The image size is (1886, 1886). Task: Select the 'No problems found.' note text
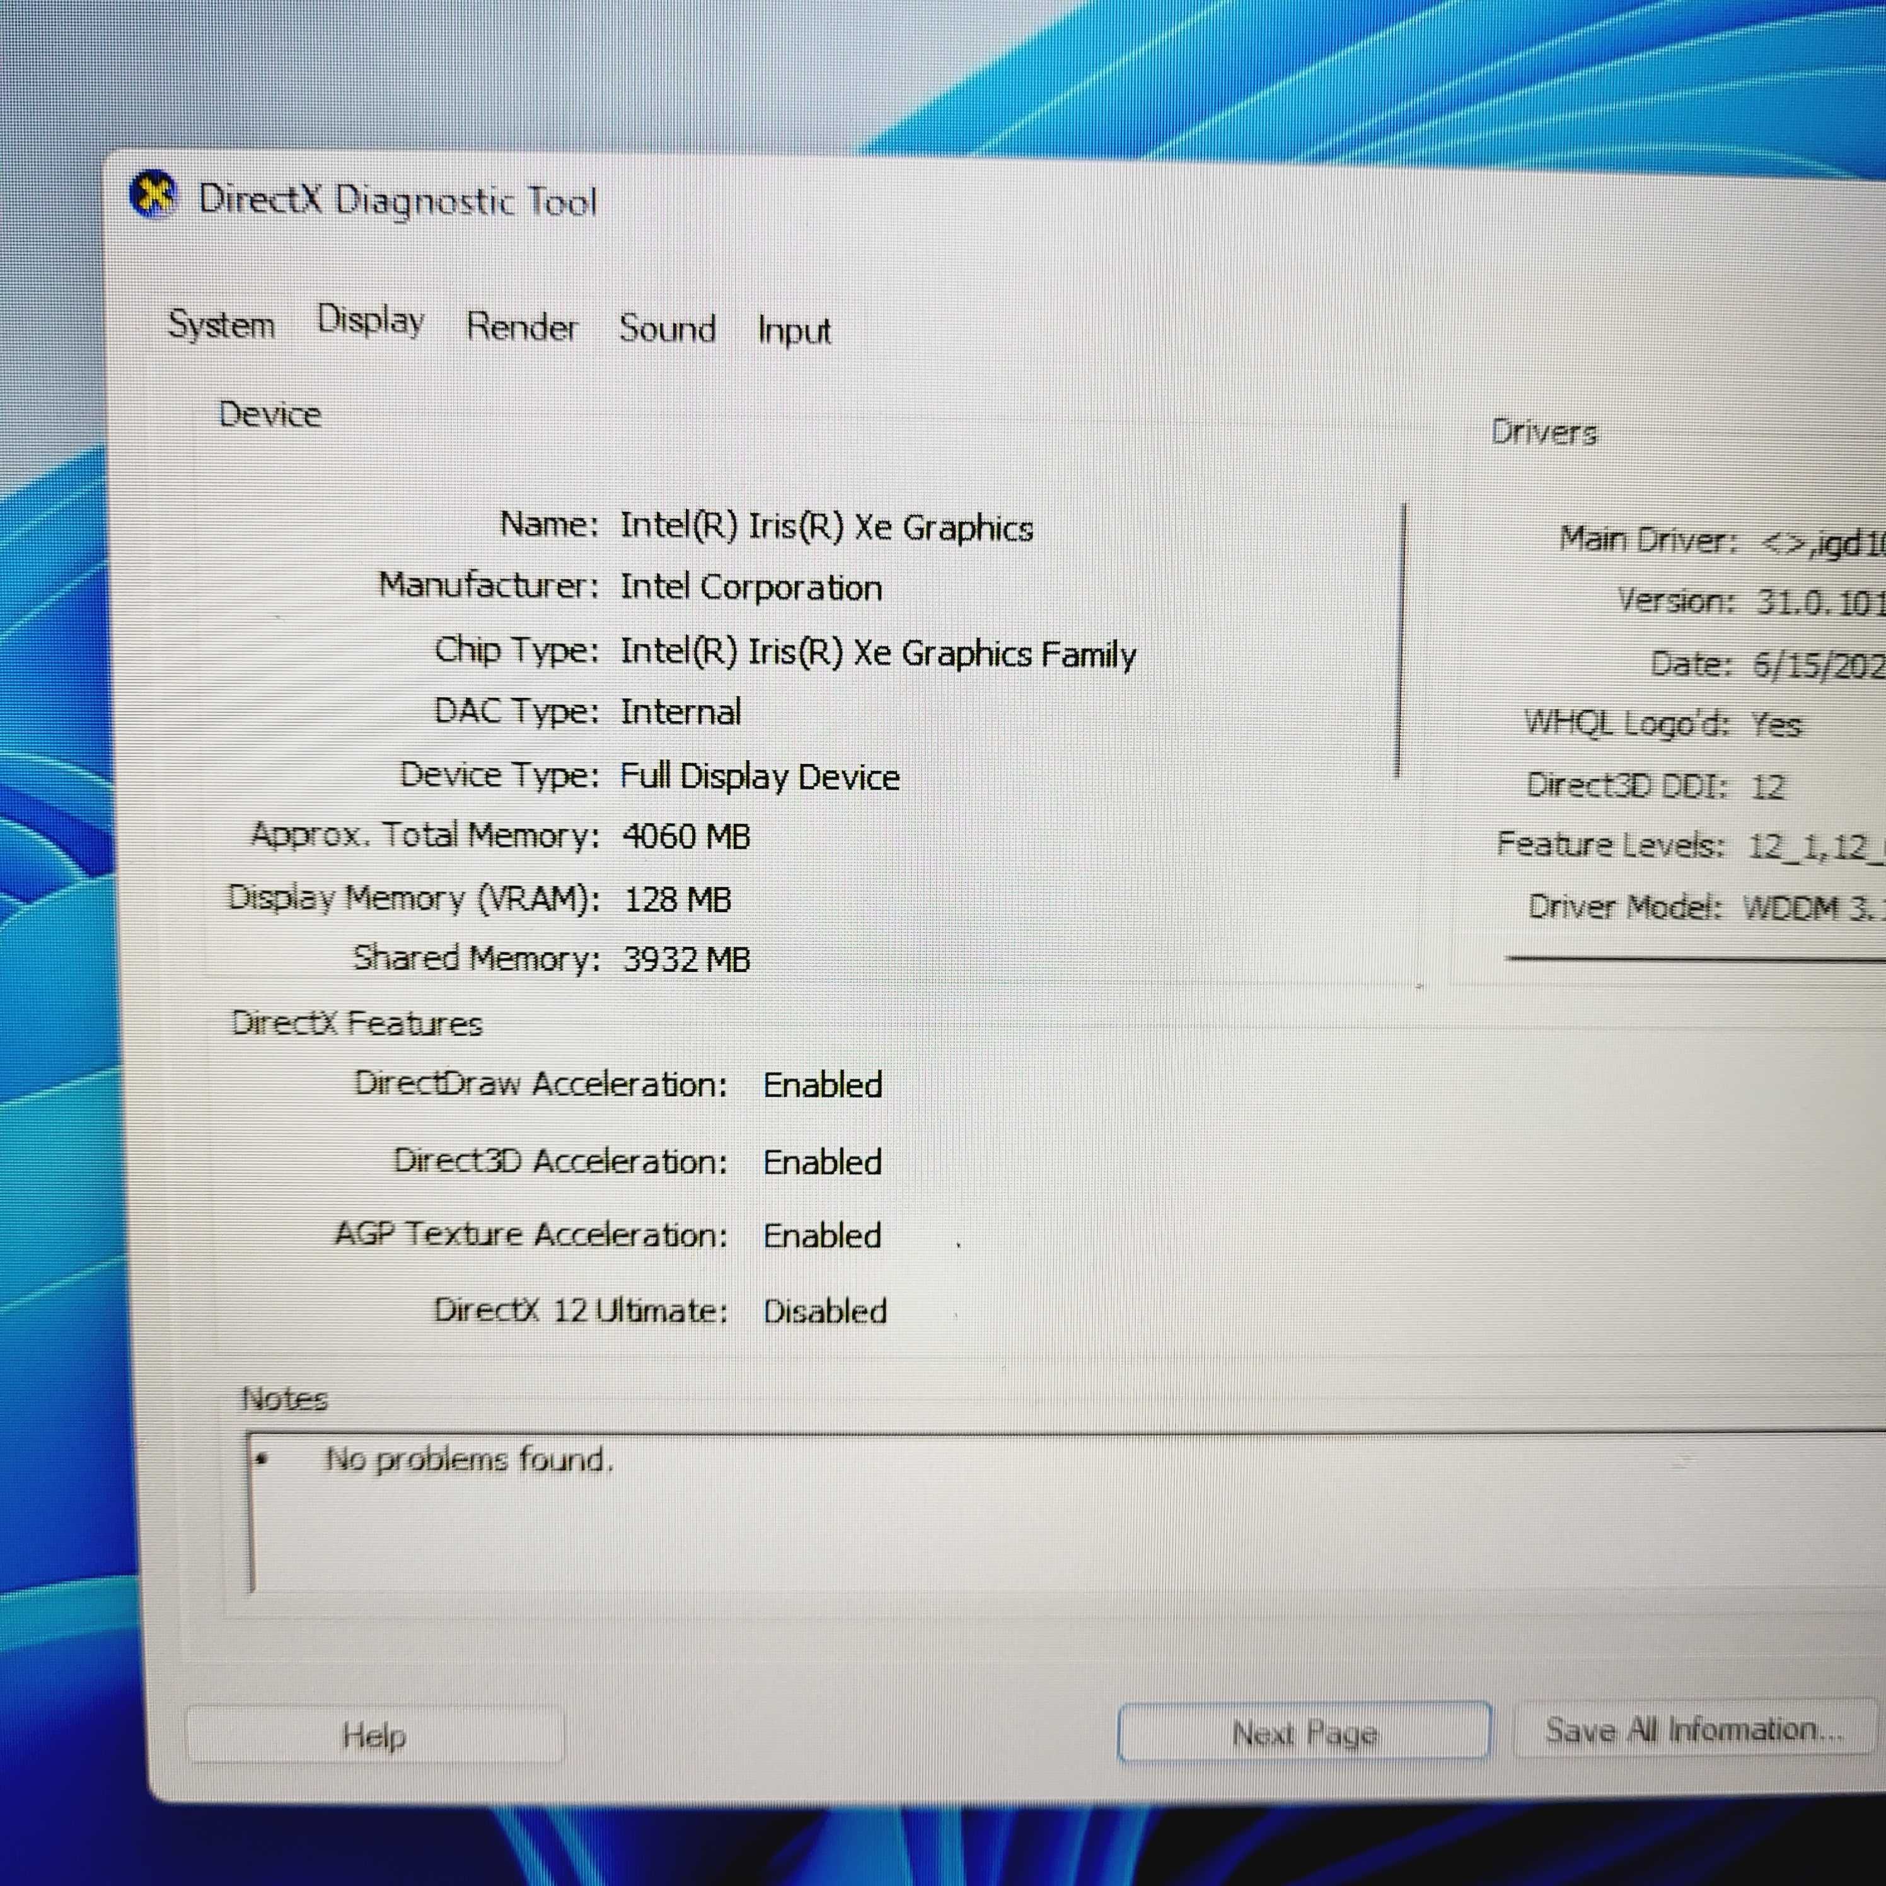point(468,1461)
